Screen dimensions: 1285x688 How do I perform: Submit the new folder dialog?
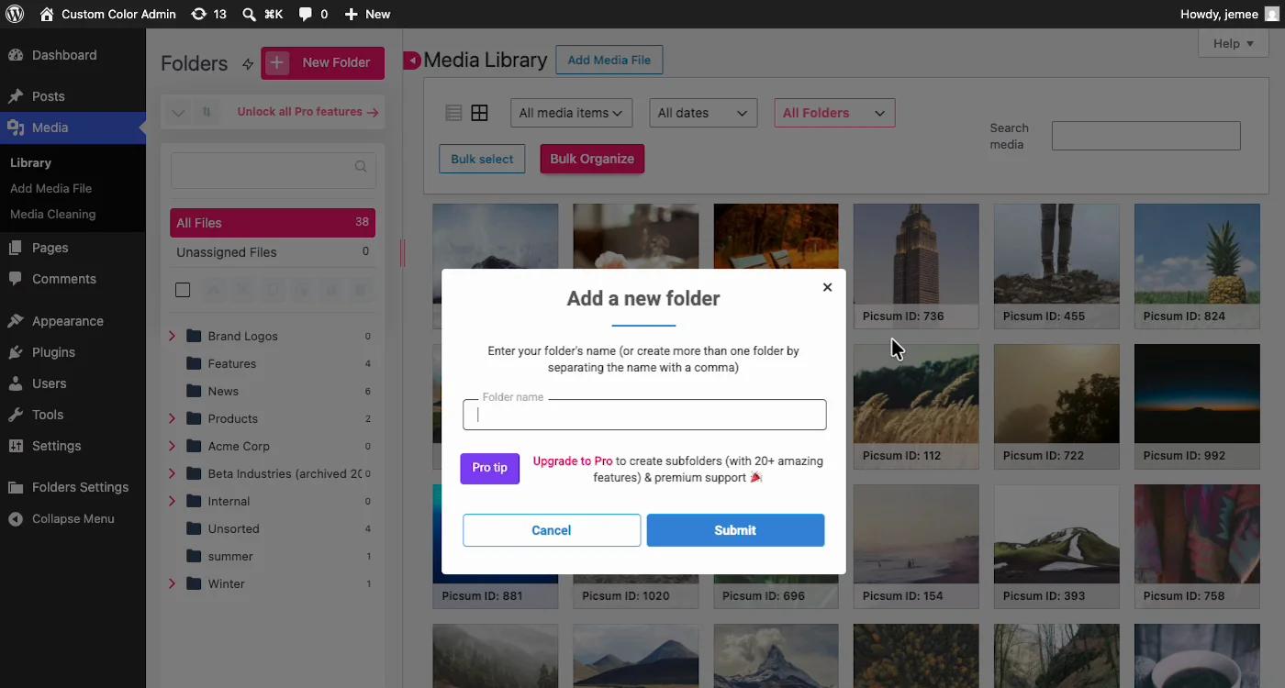click(x=735, y=530)
